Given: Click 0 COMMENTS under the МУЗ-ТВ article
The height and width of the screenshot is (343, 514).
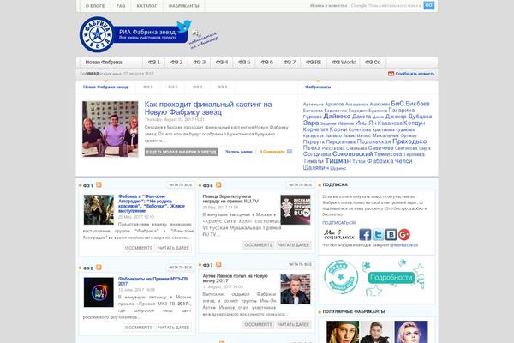Looking at the screenshot, I should click(x=139, y=328).
